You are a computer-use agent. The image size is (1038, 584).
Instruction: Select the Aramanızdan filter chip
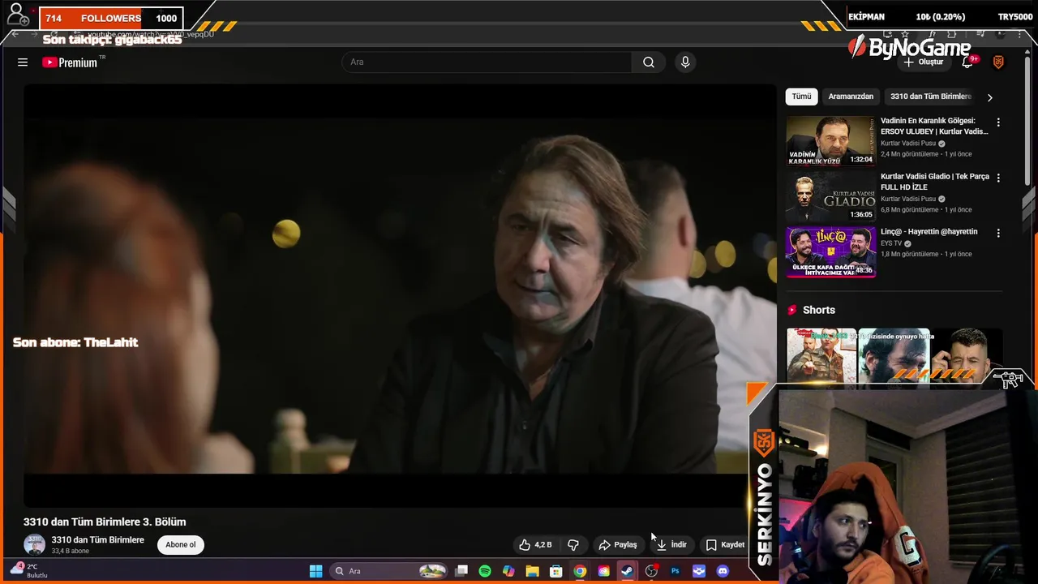click(x=851, y=97)
